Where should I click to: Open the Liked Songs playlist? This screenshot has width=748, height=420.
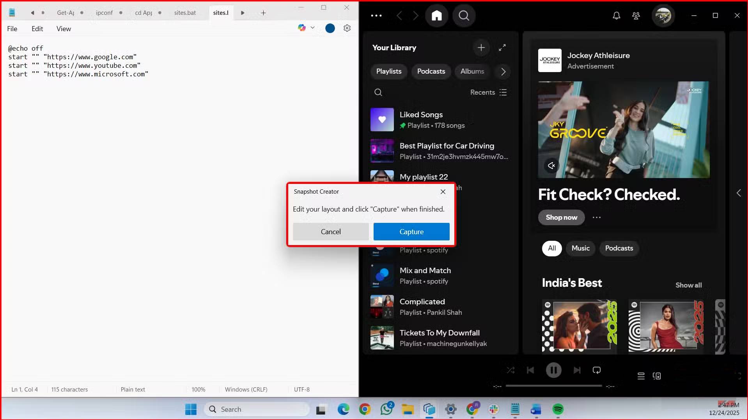[421, 115]
